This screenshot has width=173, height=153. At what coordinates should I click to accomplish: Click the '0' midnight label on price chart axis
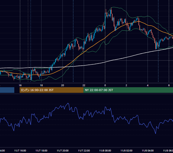point(105,85)
